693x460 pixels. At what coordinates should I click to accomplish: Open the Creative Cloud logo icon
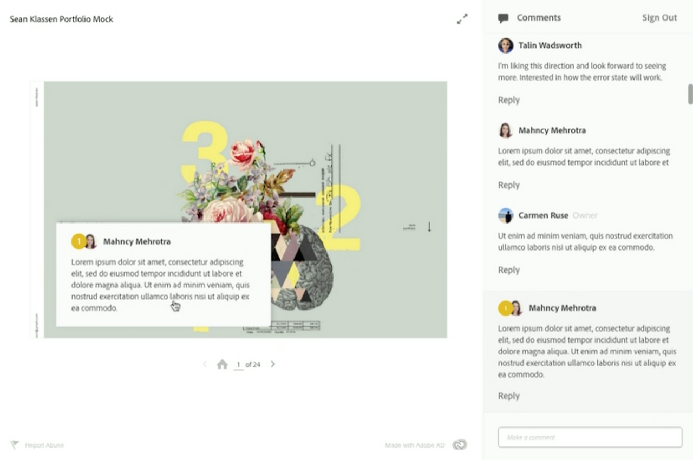460,445
